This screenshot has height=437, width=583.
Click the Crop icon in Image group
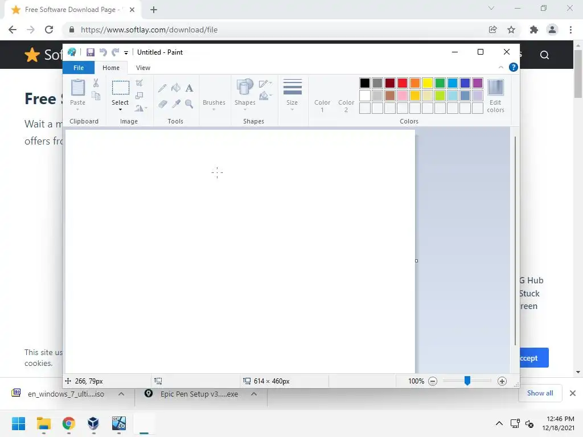(139, 83)
